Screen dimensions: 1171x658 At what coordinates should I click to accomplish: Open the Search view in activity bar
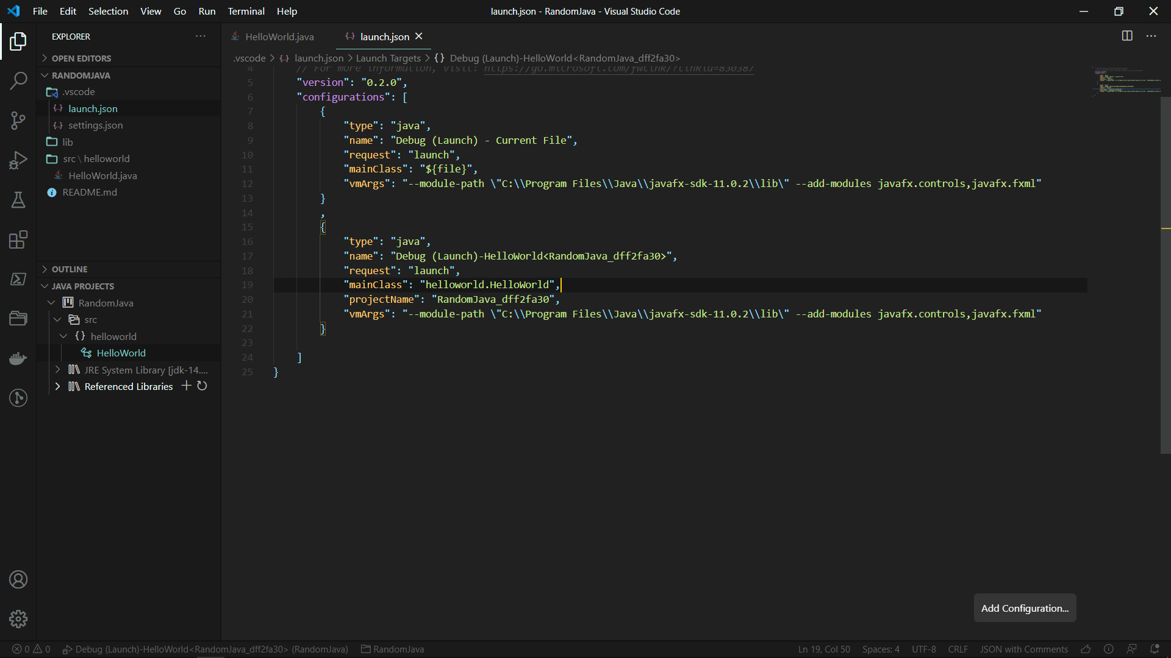click(18, 80)
